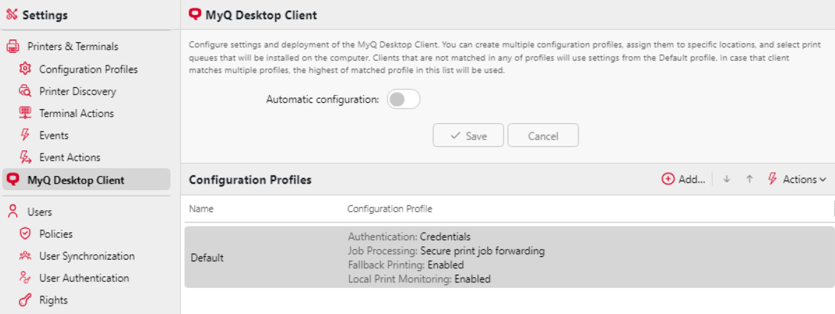Click the Cancel button
The width and height of the screenshot is (835, 314).
pos(543,136)
